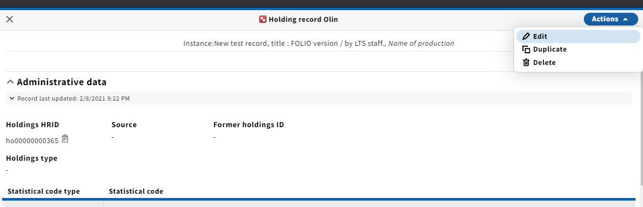Viewport: 643px width, 207px height.
Task: Click the Holding record app icon in title
Action: point(262,20)
